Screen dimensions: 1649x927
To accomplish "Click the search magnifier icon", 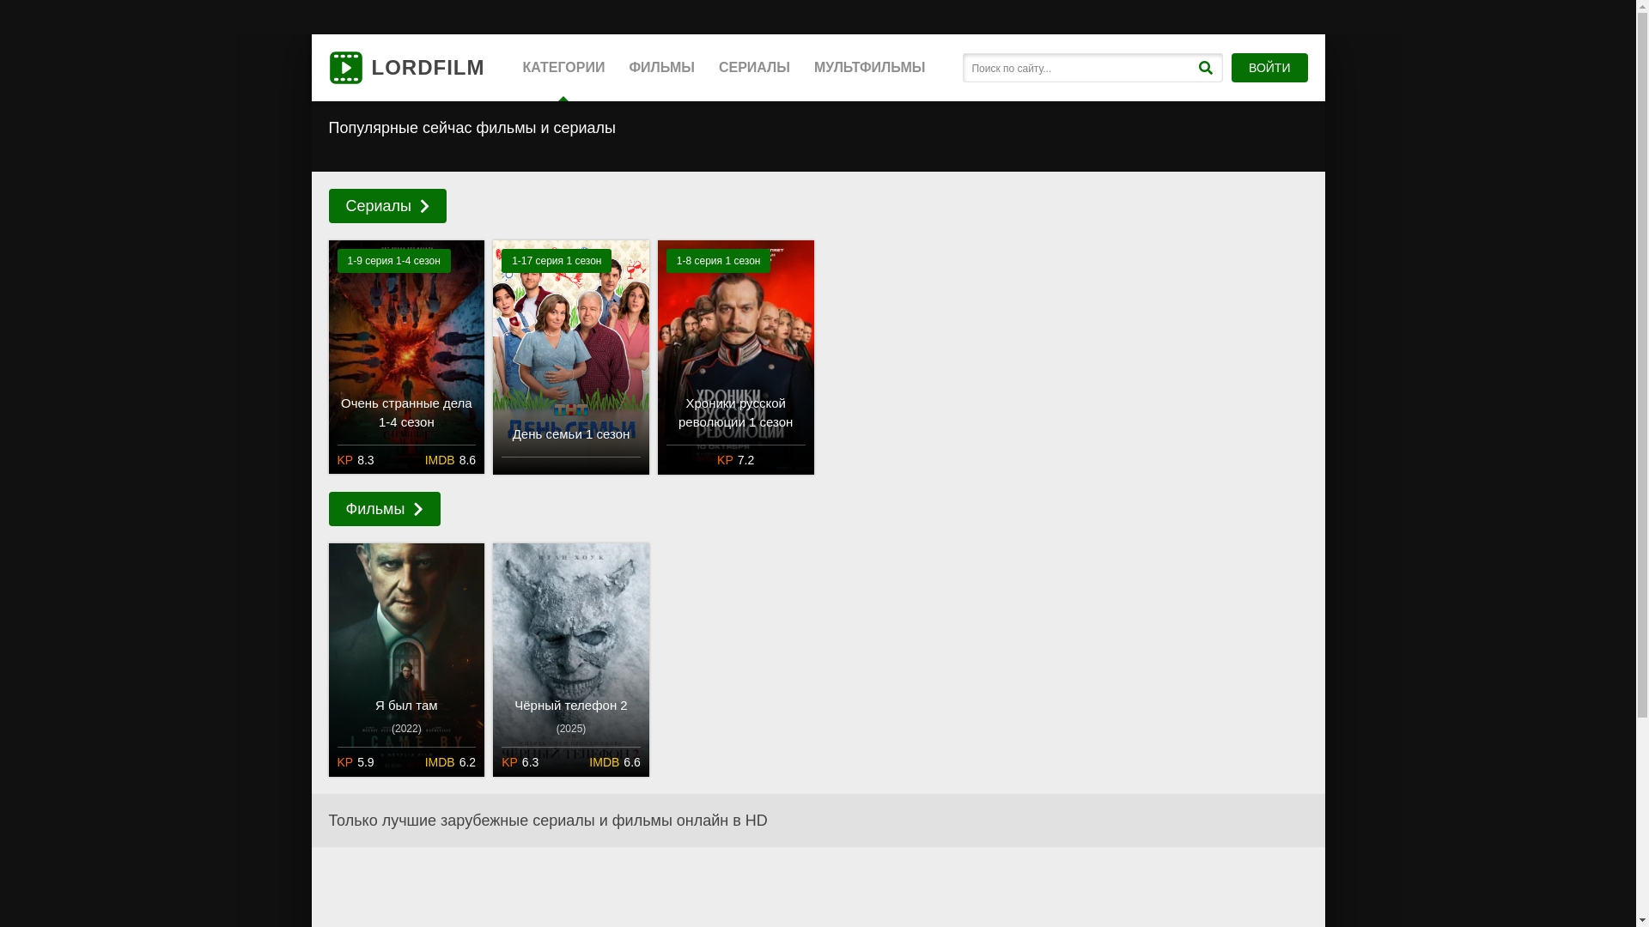I will [1205, 68].
